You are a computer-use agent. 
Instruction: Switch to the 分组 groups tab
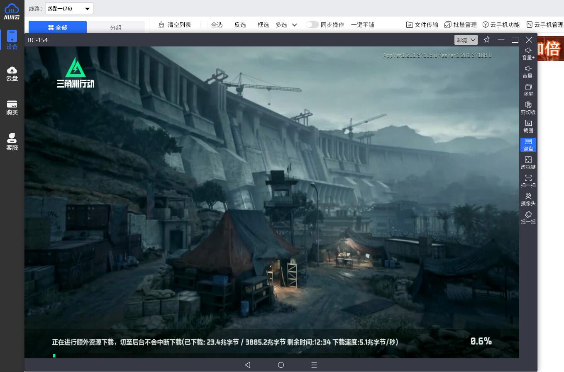pos(116,27)
